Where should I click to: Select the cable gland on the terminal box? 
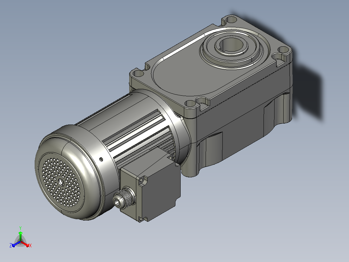pyautogui.click(x=124, y=198)
